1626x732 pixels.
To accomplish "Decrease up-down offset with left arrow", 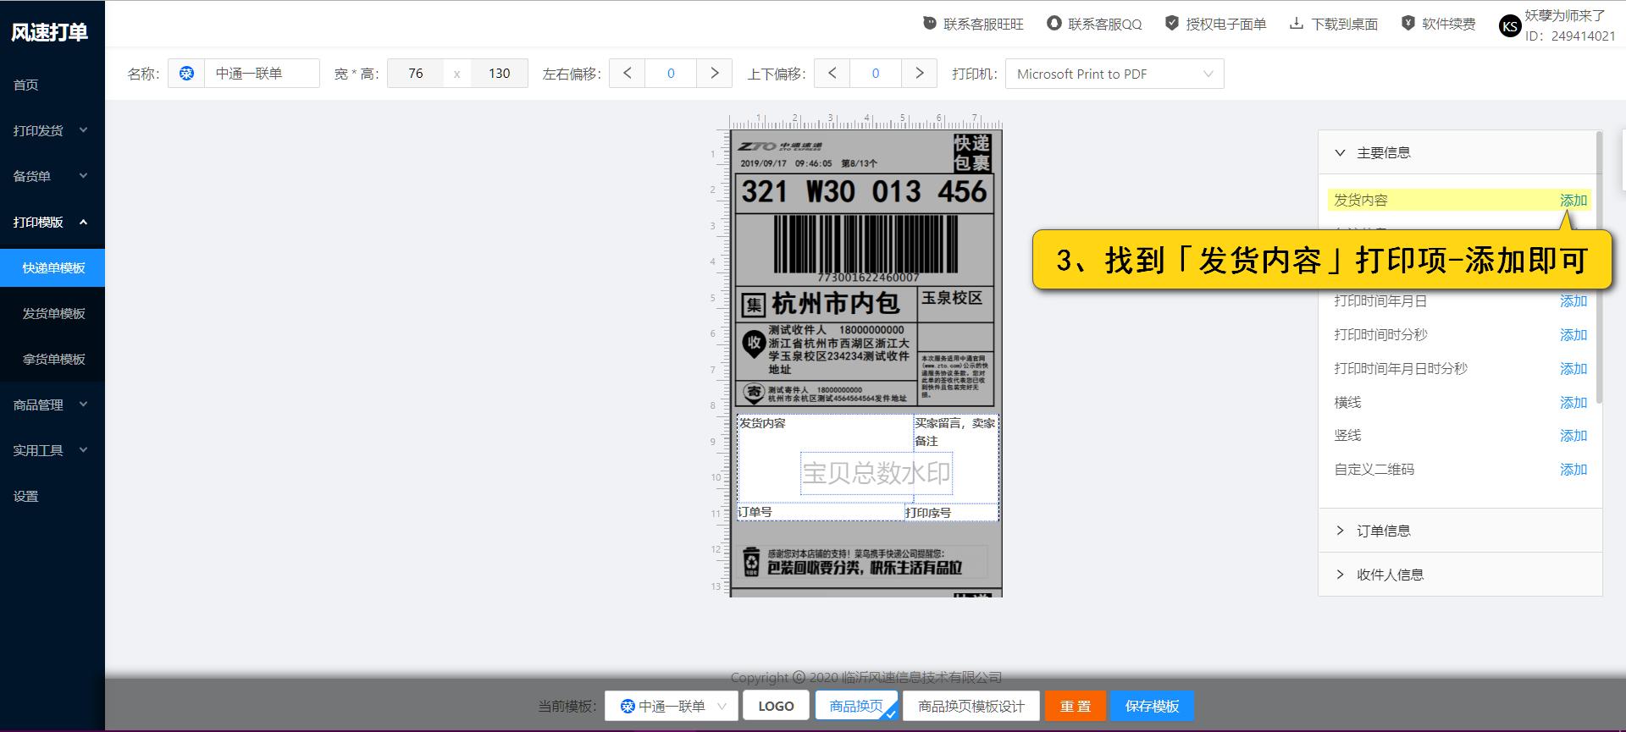I will (832, 74).
